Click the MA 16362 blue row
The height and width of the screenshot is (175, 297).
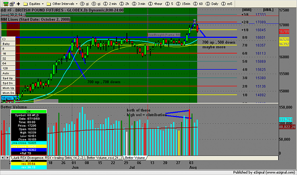pos(29,150)
